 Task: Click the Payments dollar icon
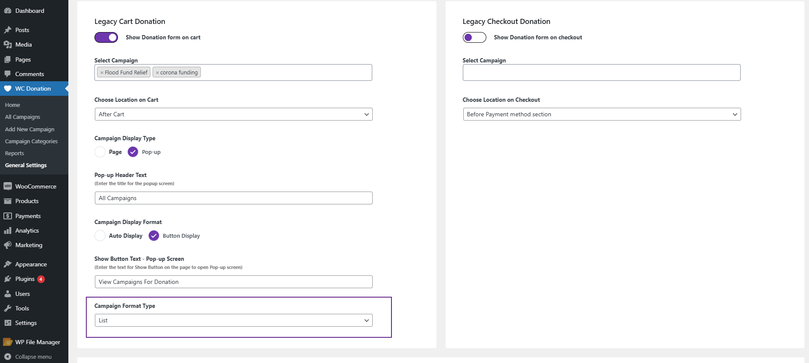[8, 216]
